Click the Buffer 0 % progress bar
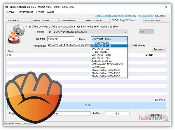 117,113
